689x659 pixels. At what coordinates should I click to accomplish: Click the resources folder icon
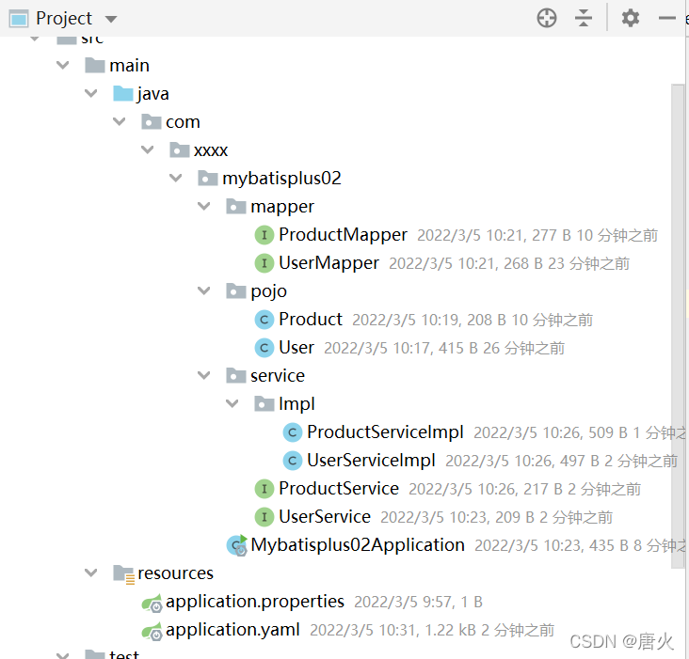pyautogui.click(x=123, y=573)
